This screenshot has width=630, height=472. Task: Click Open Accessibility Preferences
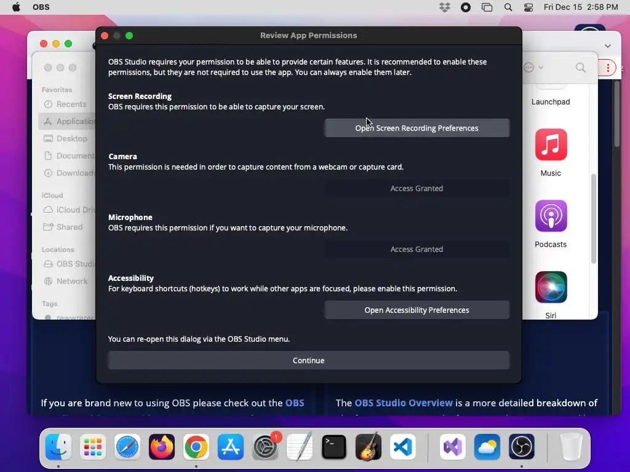pyautogui.click(x=417, y=310)
